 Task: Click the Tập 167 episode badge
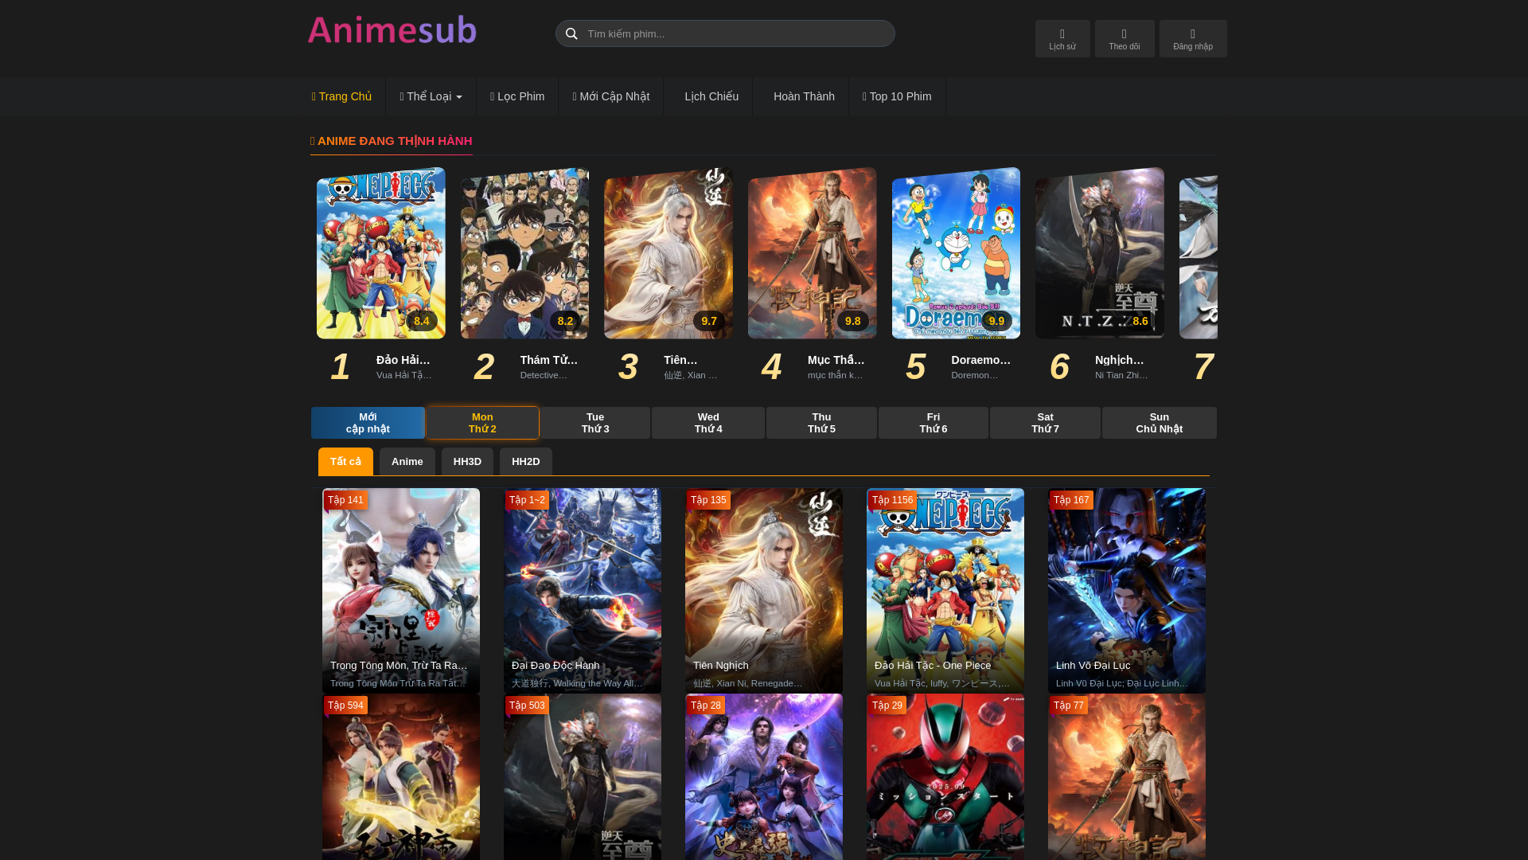1071,500
